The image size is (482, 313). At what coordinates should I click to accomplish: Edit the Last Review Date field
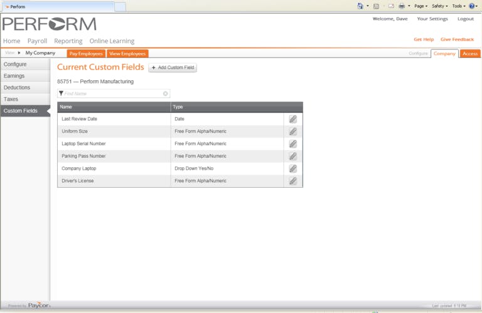pyautogui.click(x=292, y=119)
